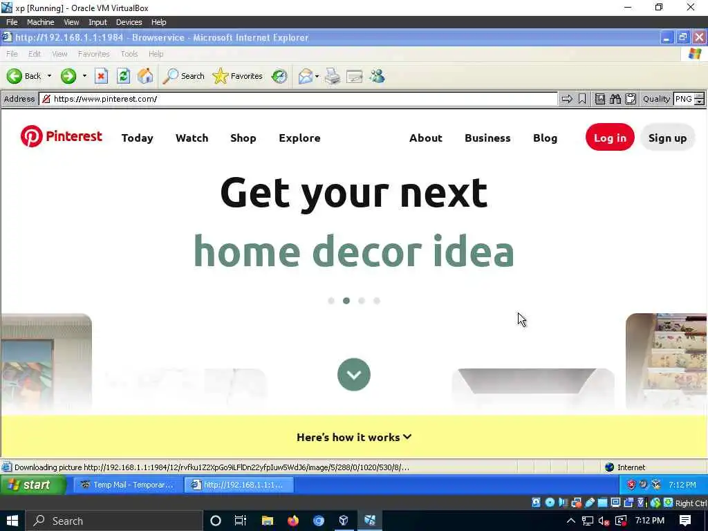Image resolution: width=708 pixels, height=531 pixels.
Task: Open the Forward button history dropdown arrow
Action: [84, 76]
